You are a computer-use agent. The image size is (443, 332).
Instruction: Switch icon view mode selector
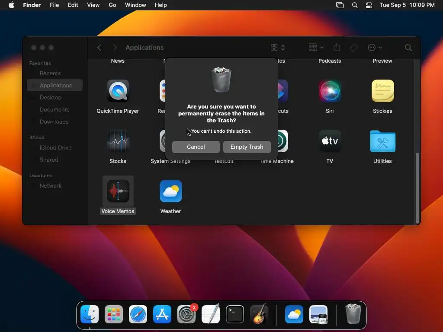click(278, 48)
